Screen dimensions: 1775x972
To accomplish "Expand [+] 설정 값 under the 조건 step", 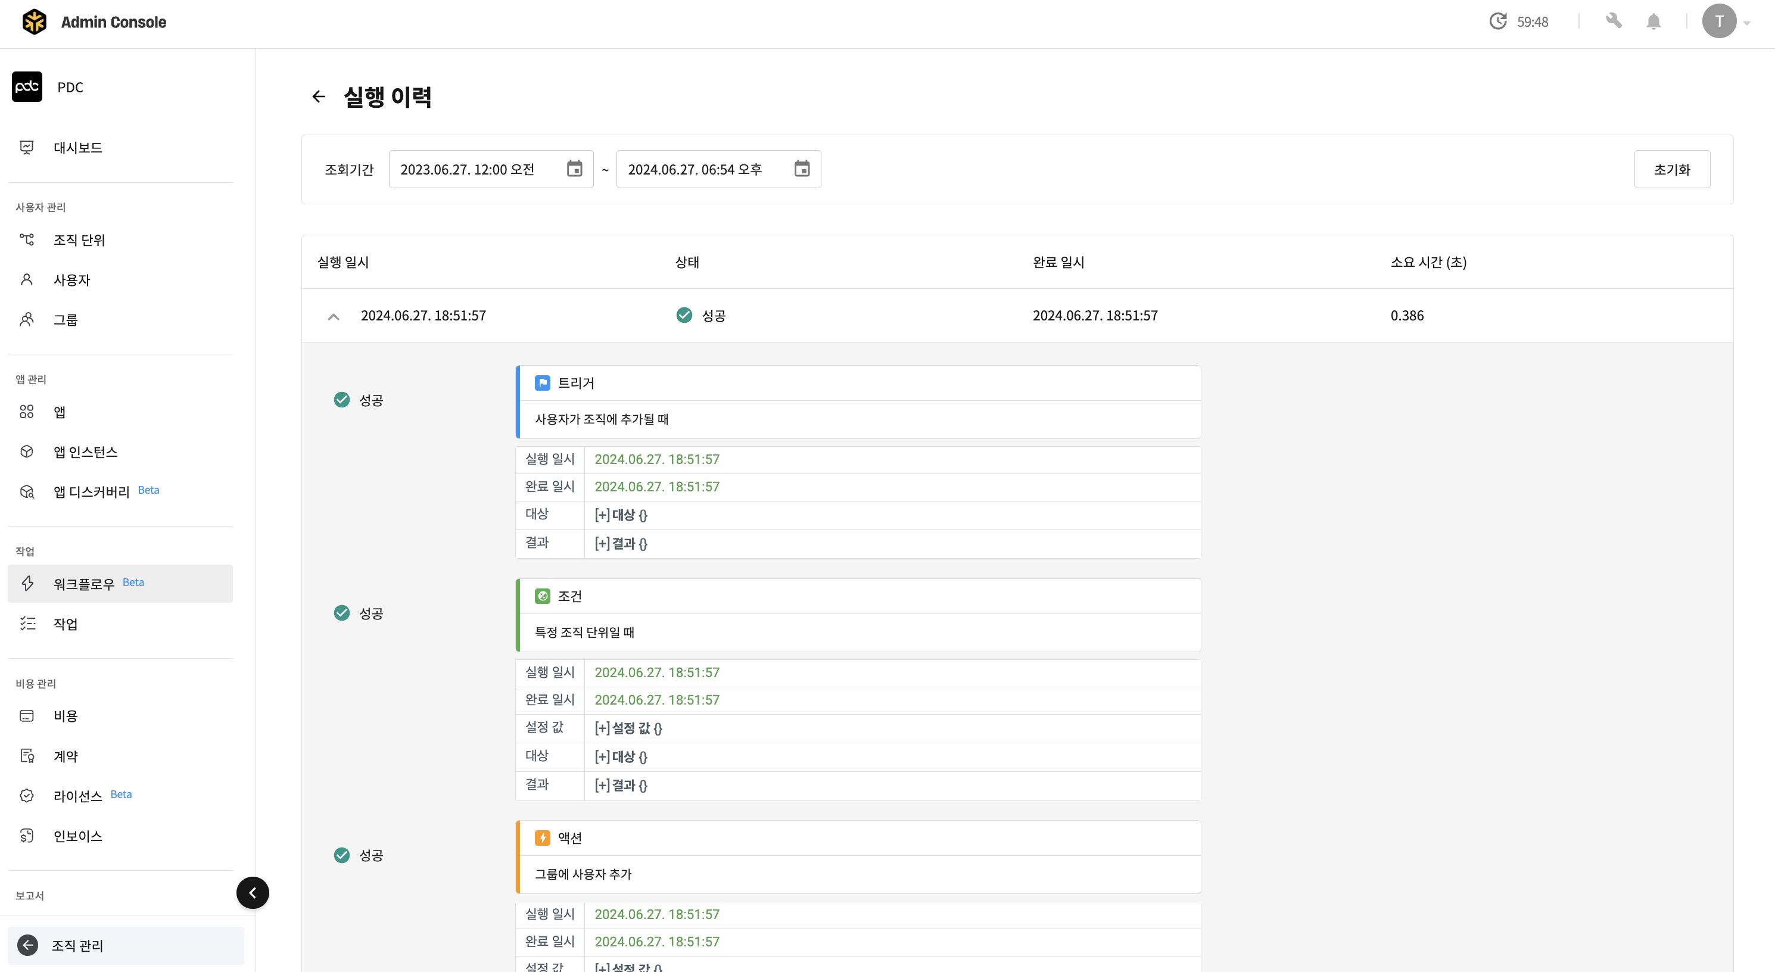I will pyautogui.click(x=628, y=728).
